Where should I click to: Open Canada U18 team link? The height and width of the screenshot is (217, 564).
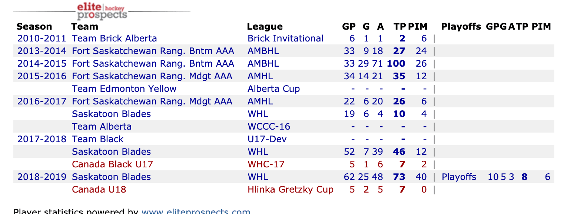tap(99, 190)
